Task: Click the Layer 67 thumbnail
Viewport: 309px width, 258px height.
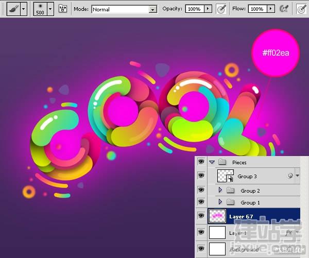Action: (217, 216)
